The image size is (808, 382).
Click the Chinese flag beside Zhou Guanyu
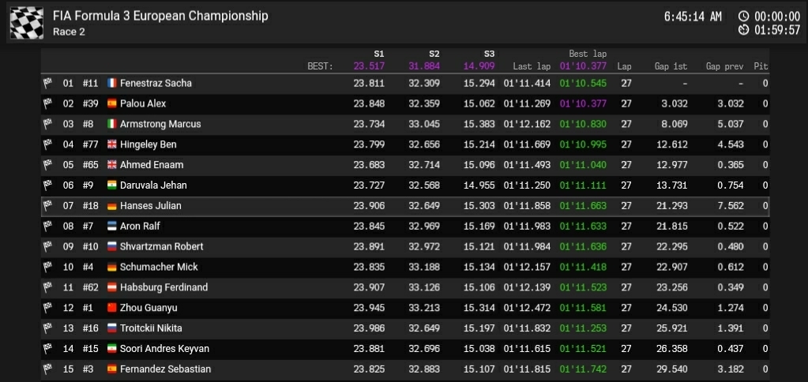point(111,308)
